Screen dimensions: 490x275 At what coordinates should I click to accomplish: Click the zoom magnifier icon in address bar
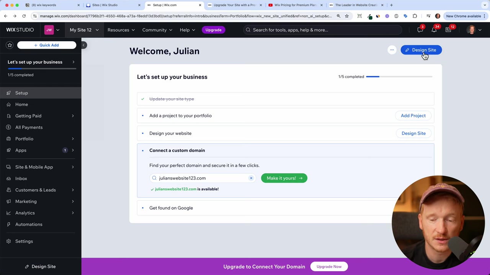coord(338,16)
